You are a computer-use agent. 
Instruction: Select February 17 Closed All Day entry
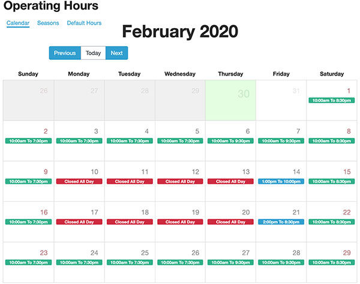[x=79, y=222]
